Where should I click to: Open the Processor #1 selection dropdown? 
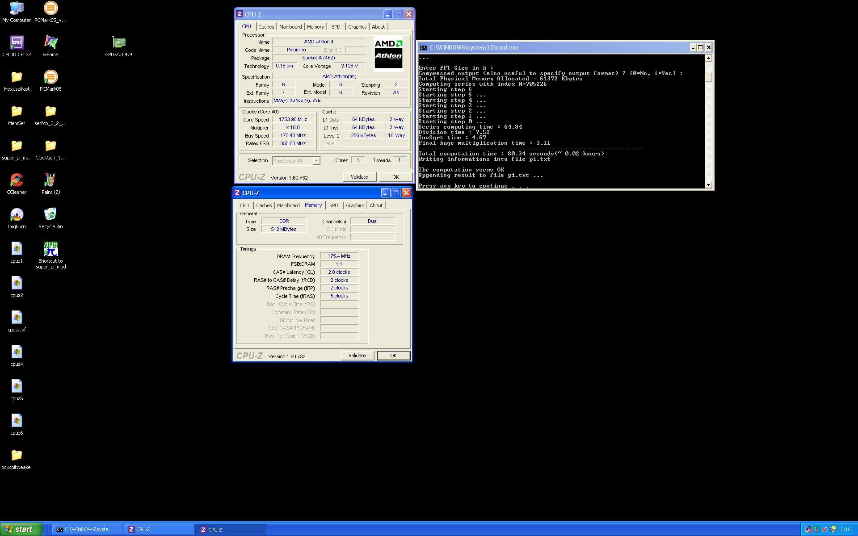click(x=296, y=160)
